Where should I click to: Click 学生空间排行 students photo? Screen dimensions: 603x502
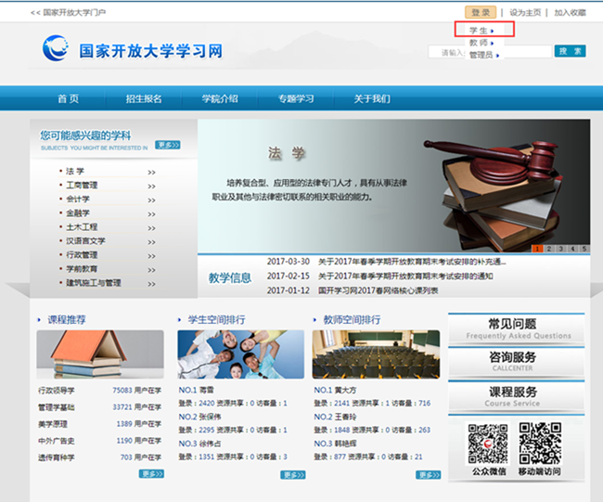pos(241,354)
